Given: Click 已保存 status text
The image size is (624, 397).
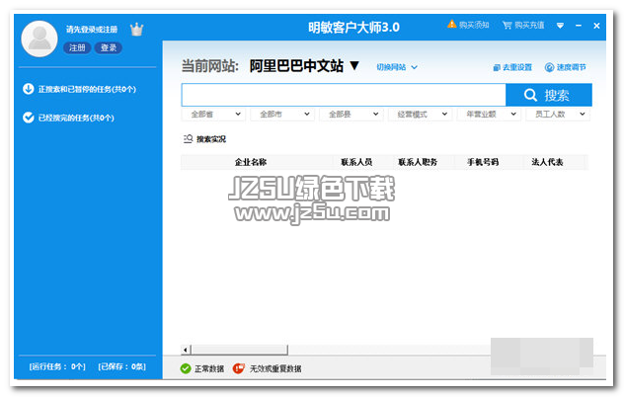Looking at the screenshot, I should click(121, 366).
